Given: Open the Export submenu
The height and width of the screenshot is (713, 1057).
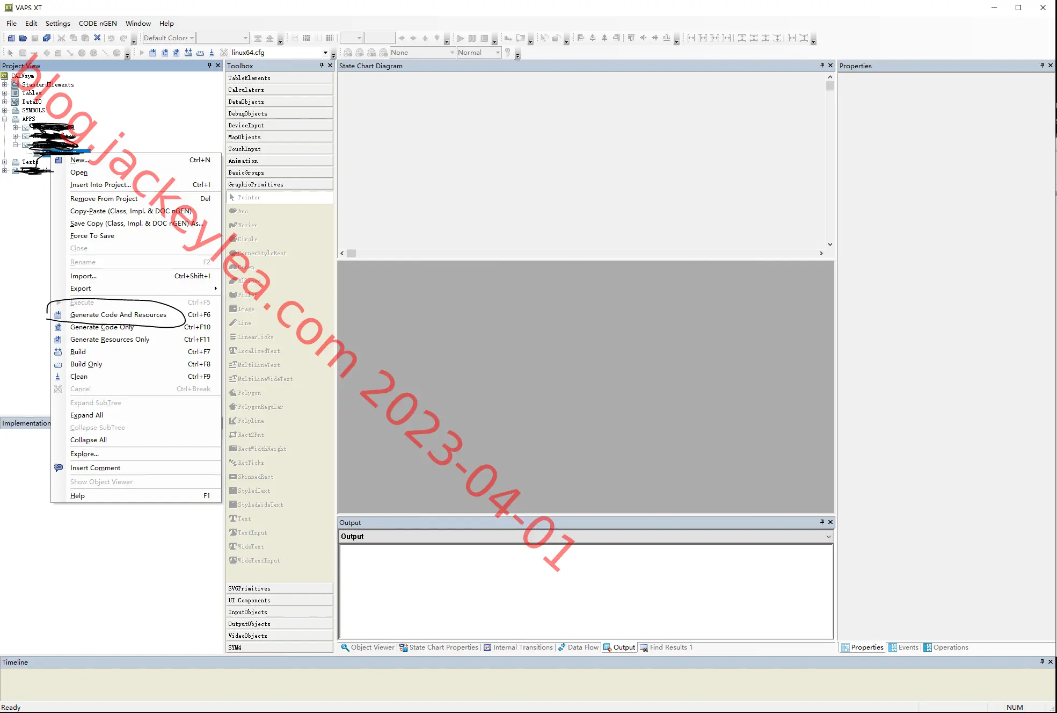Looking at the screenshot, I should click(x=136, y=289).
